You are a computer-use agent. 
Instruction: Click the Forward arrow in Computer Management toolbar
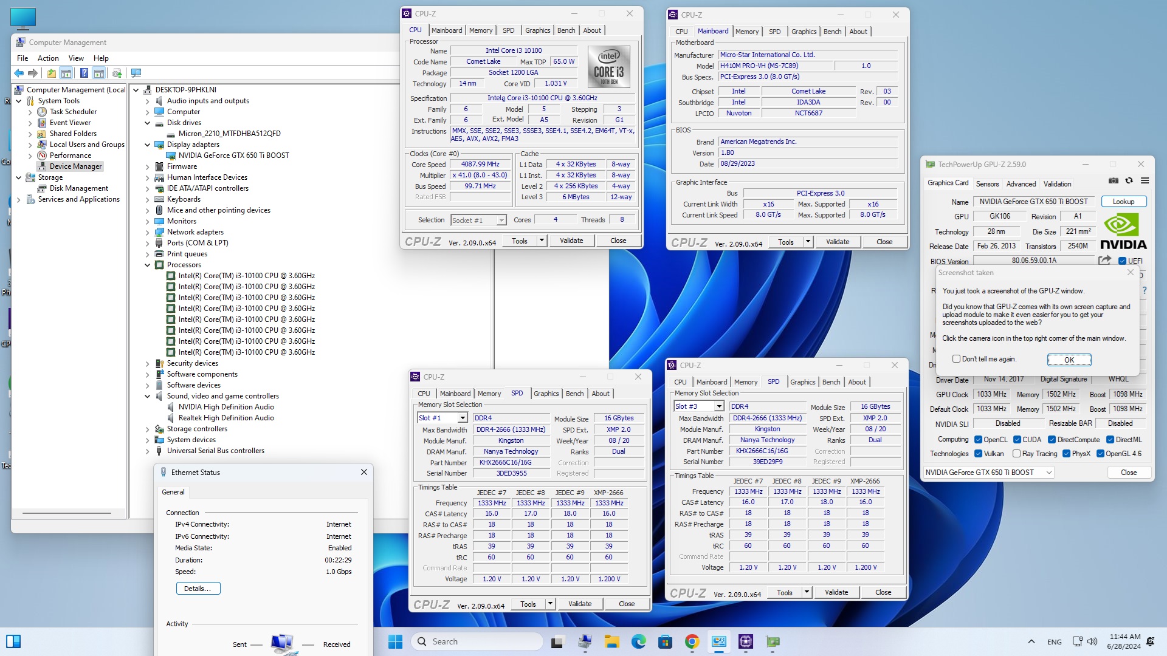click(x=33, y=73)
